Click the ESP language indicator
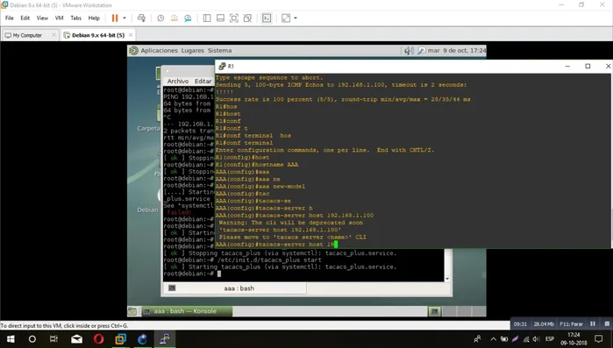Viewport: 613px width, 348px height. pyautogui.click(x=550, y=339)
